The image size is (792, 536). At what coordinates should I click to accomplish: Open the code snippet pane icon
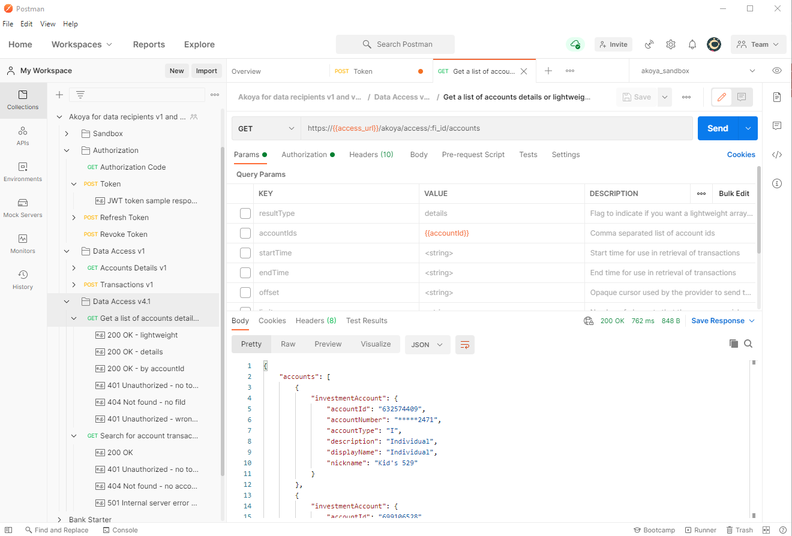(777, 154)
